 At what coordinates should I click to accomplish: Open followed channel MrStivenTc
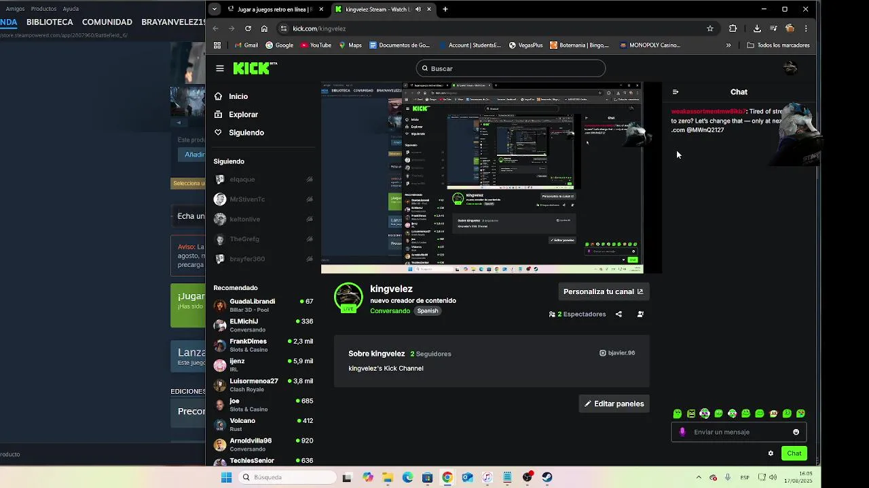coord(263,199)
